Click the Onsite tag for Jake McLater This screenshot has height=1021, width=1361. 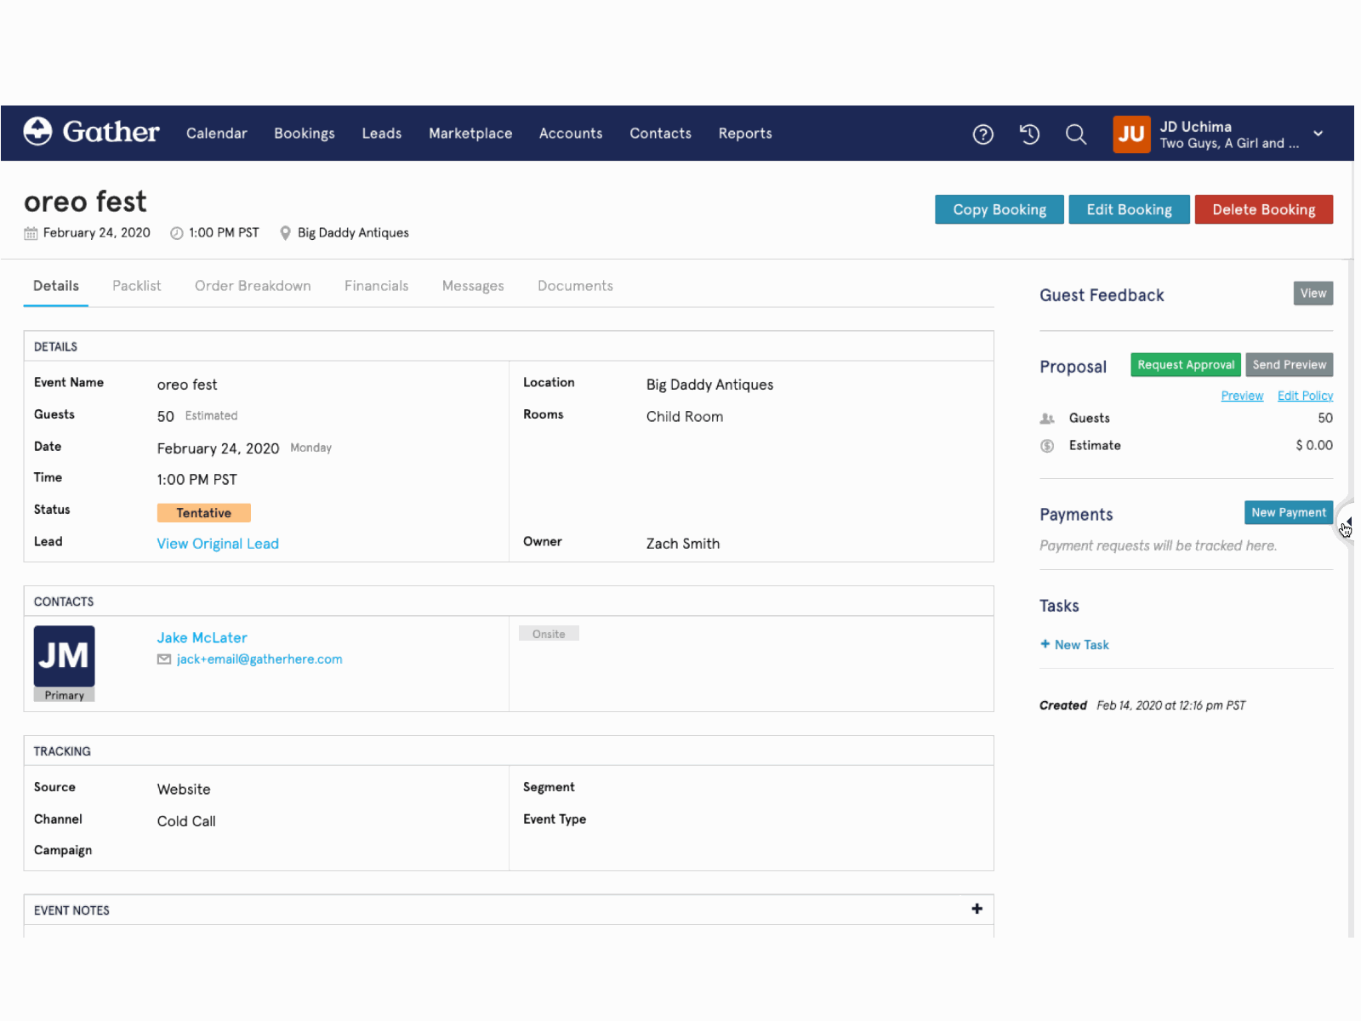549,633
